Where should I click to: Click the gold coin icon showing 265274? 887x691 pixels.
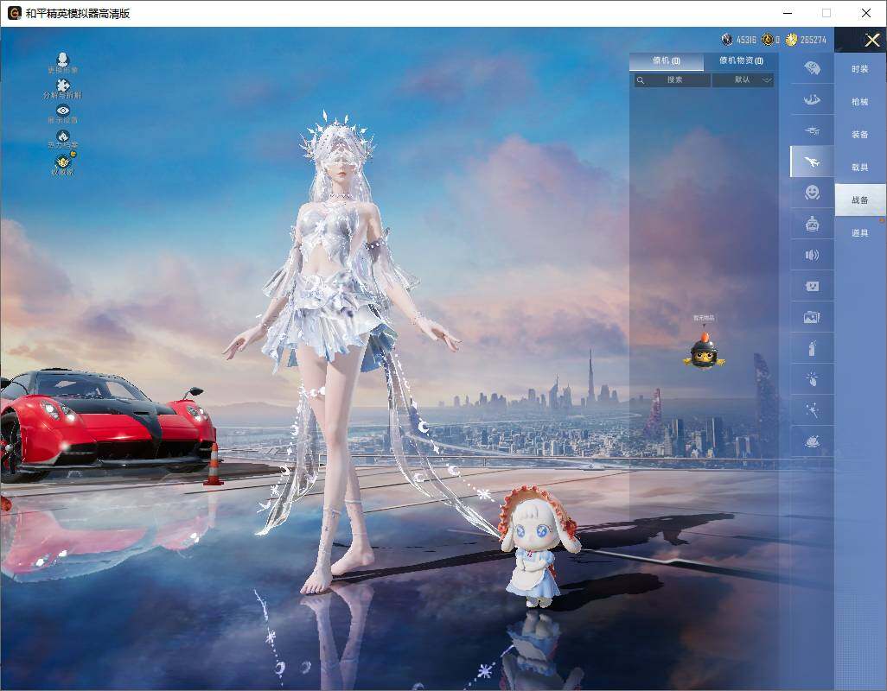click(x=791, y=40)
